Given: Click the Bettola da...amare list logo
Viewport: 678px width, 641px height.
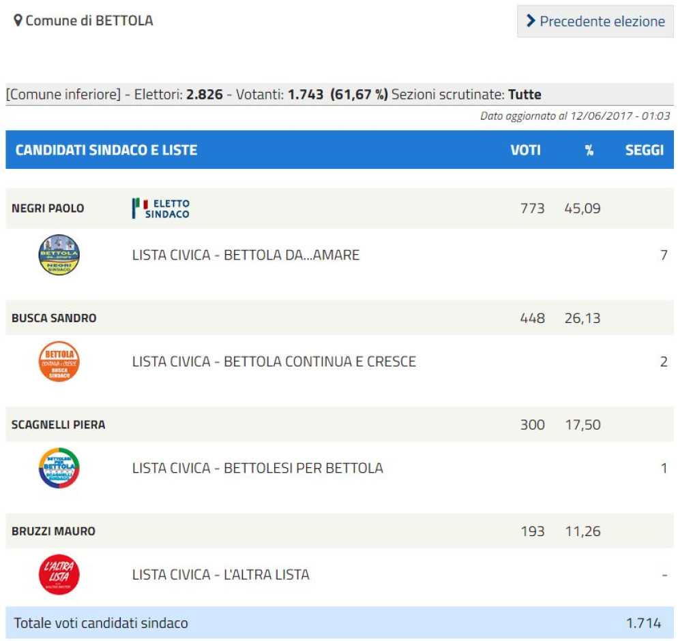Looking at the screenshot, I should point(59,255).
